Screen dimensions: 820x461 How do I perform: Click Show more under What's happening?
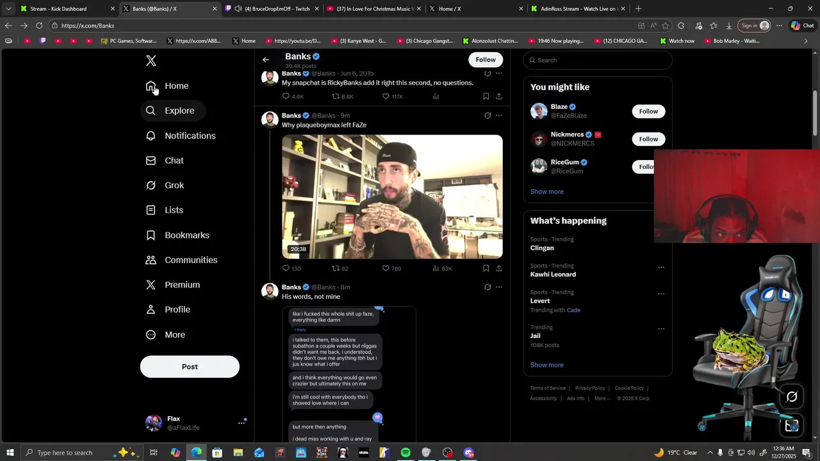pos(547,365)
